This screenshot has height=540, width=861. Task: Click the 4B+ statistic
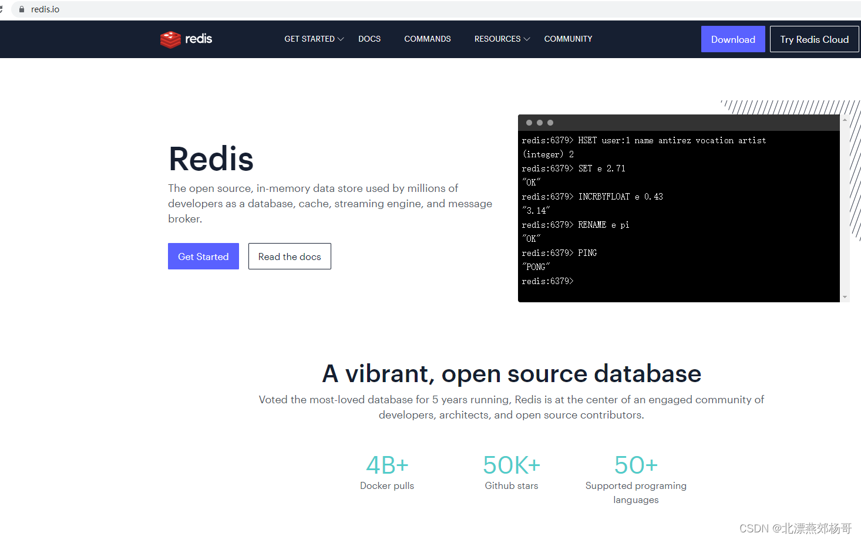click(387, 465)
